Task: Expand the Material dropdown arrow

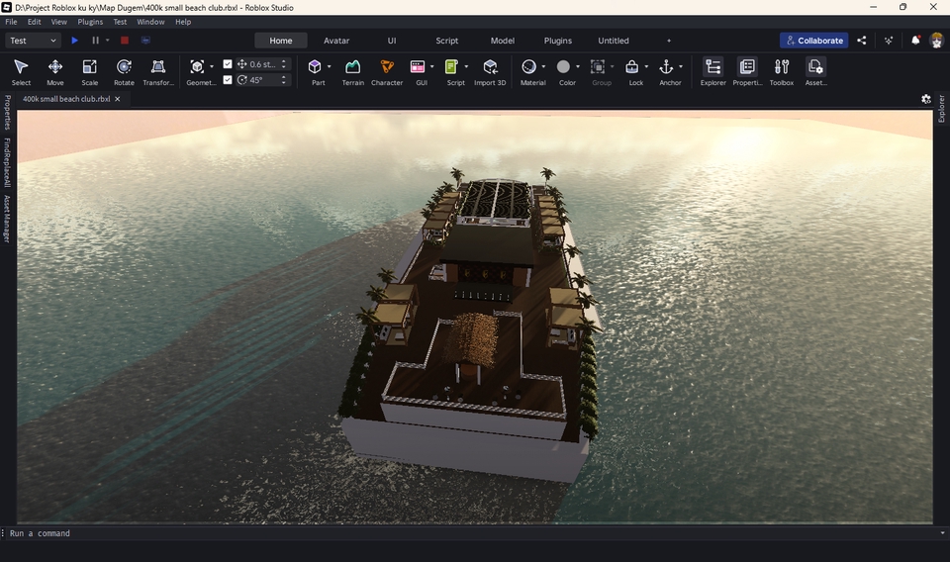Action: tap(543, 67)
